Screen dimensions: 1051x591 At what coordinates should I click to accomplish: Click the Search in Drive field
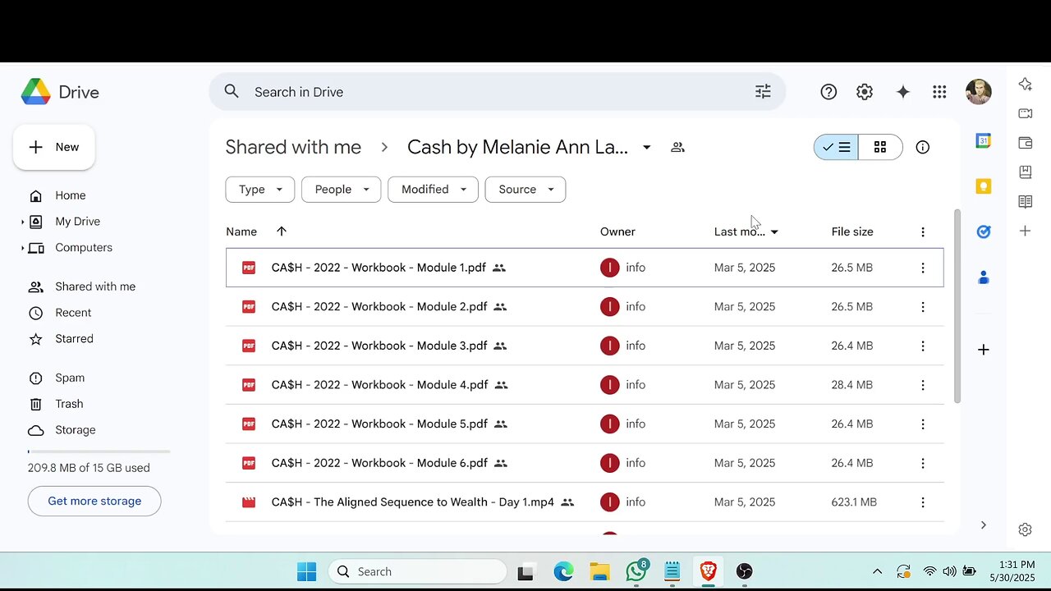click(497, 92)
